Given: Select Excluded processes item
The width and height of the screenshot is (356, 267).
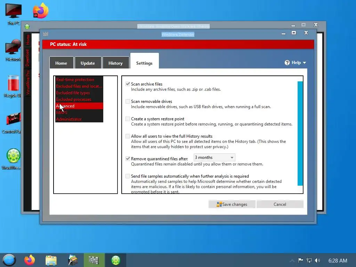Looking at the screenshot, I should (x=79, y=99).
